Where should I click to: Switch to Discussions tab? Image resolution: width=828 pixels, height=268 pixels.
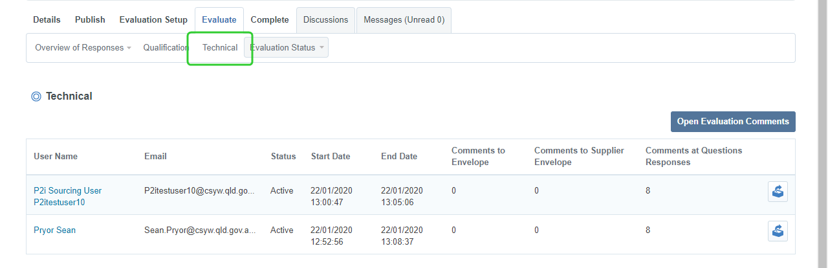(325, 20)
